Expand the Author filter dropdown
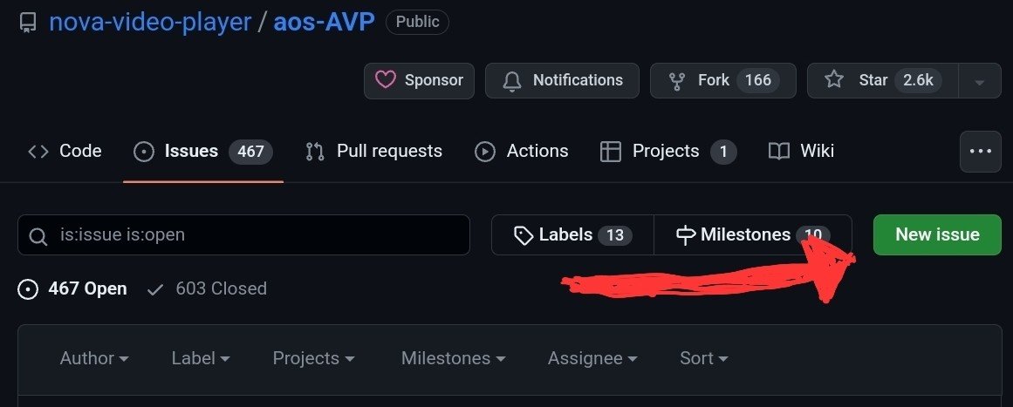This screenshot has height=407, width=1013. click(94, 358)
